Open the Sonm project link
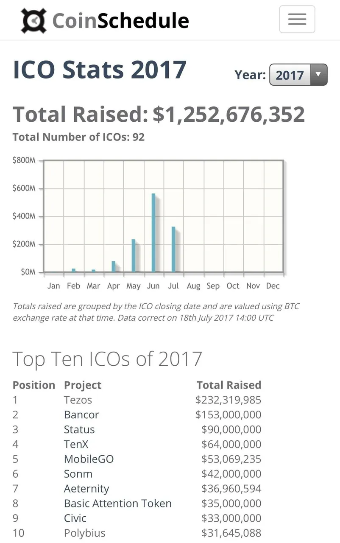Image resolution: width=340 pixels, height=543 pixels. click(78, 474)
